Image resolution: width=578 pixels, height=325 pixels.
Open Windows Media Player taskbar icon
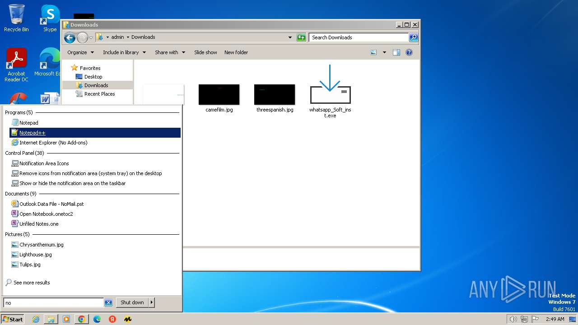(x=66, y=319)
